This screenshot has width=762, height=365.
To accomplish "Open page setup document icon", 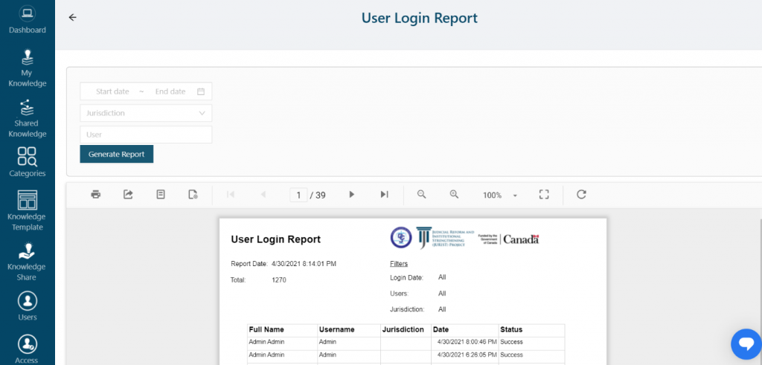I will pyautogui.click(x=193, y=195).
